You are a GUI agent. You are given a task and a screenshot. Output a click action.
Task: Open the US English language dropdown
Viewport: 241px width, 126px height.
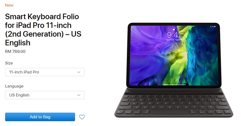coord(45,95)
